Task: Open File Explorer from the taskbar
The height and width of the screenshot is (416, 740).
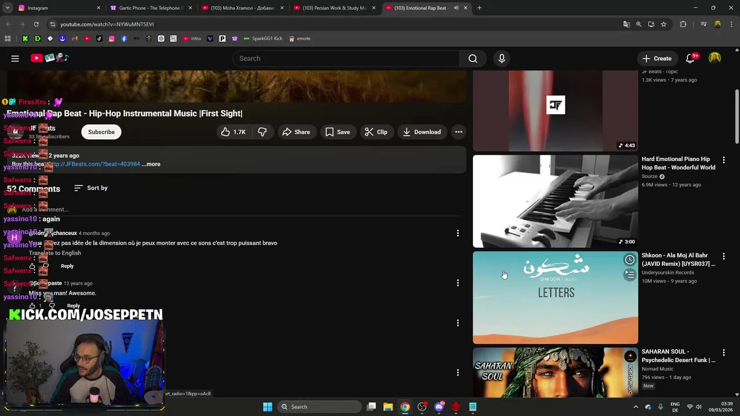Action: (388, 407)
